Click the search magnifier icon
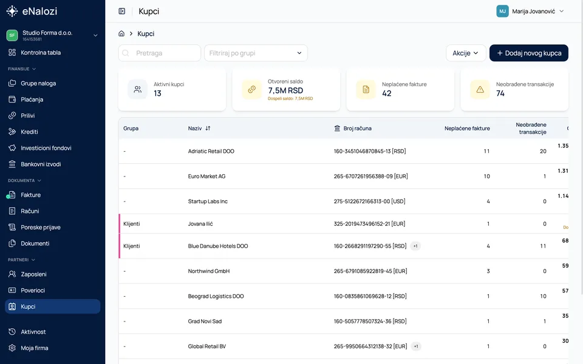583x364 pixels. click(126, 53)
